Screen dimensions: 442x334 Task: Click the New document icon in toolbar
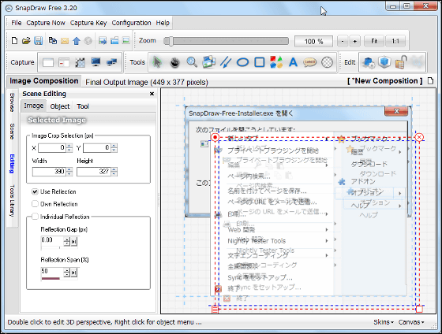pos(14,41)
